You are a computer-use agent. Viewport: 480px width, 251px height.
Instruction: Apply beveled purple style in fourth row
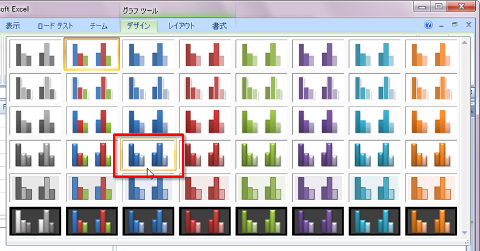[x=318, y=154]
